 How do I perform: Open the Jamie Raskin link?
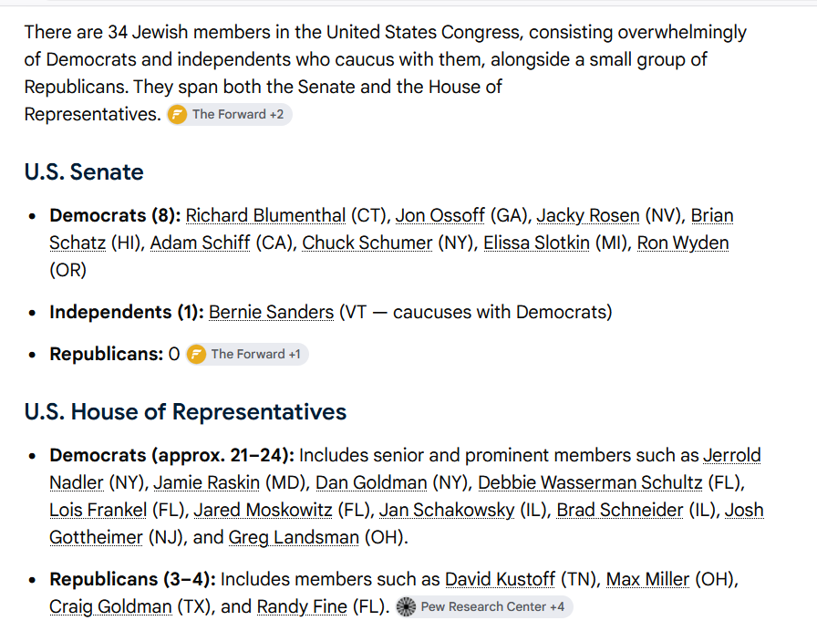206,483
